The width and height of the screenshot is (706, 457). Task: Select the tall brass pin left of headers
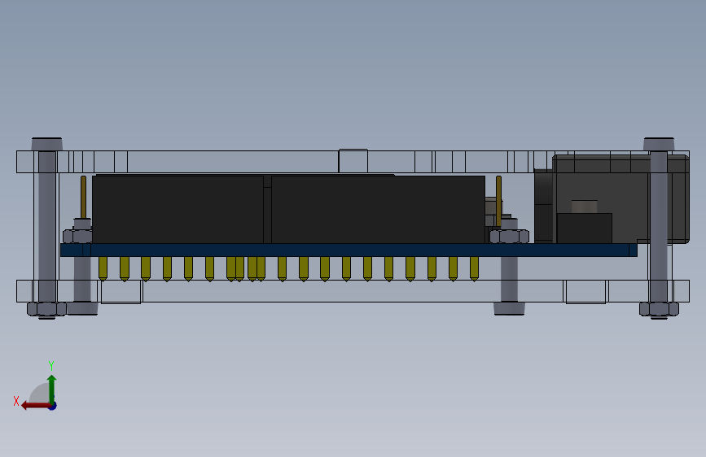(x=83, y=197)
